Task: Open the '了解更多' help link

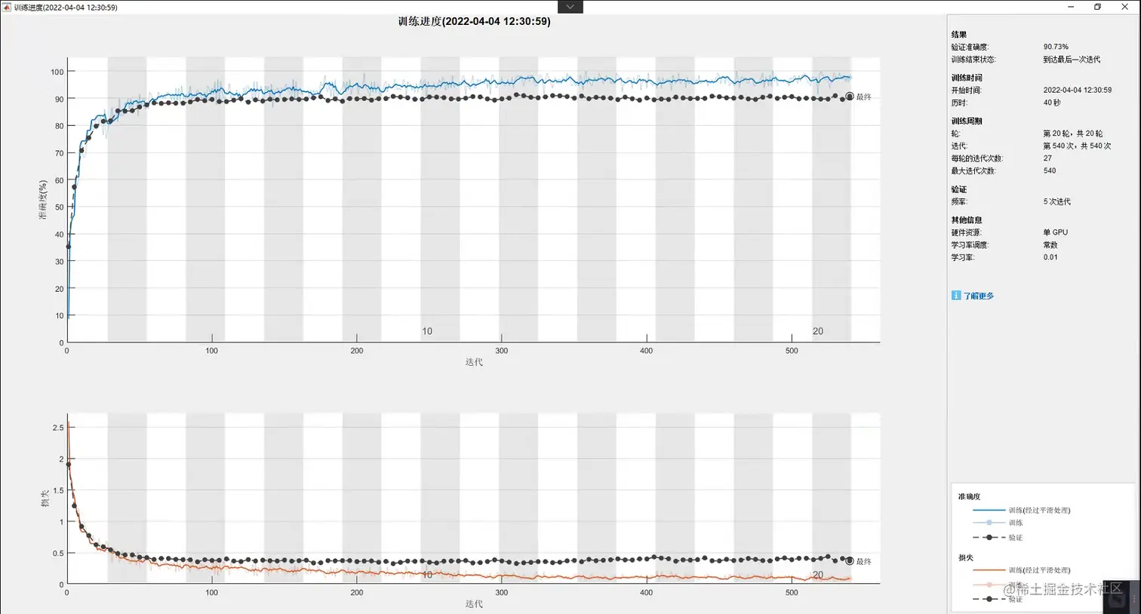Action: [x=978, y=296]
